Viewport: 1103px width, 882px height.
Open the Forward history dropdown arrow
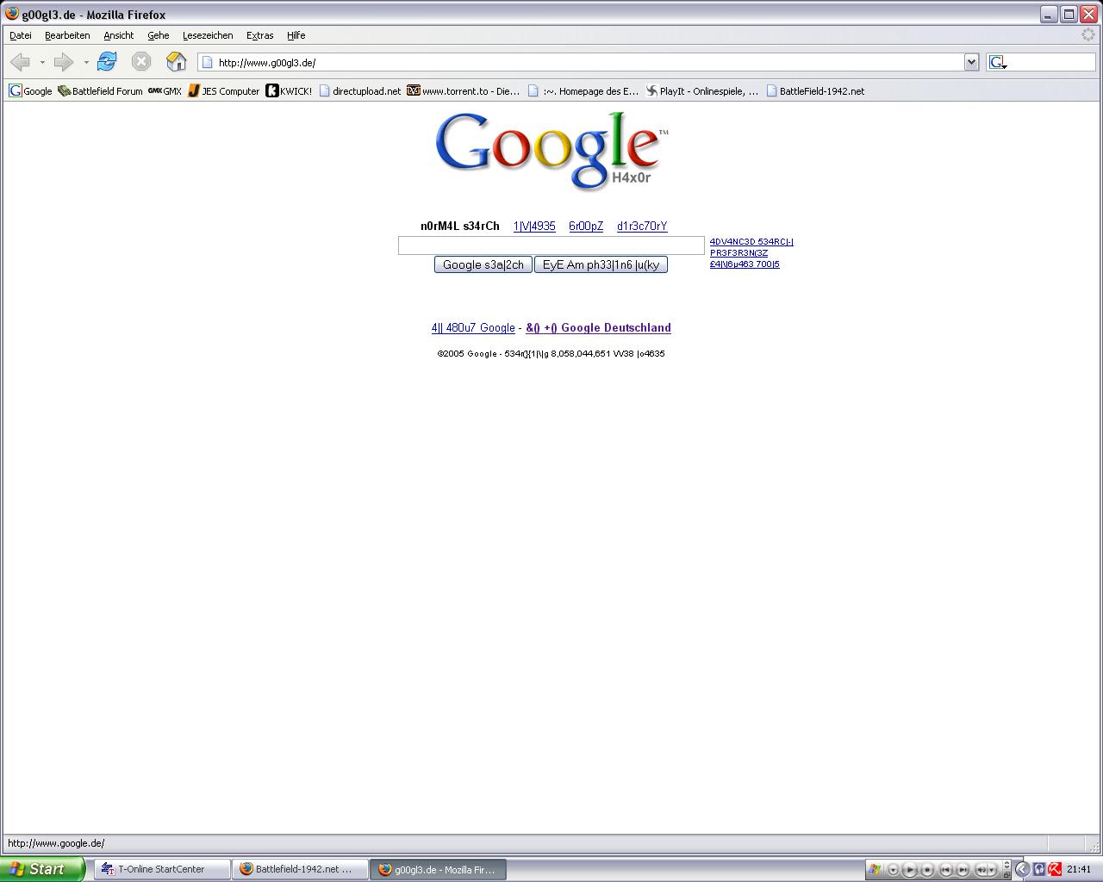(x=86, y=62)
